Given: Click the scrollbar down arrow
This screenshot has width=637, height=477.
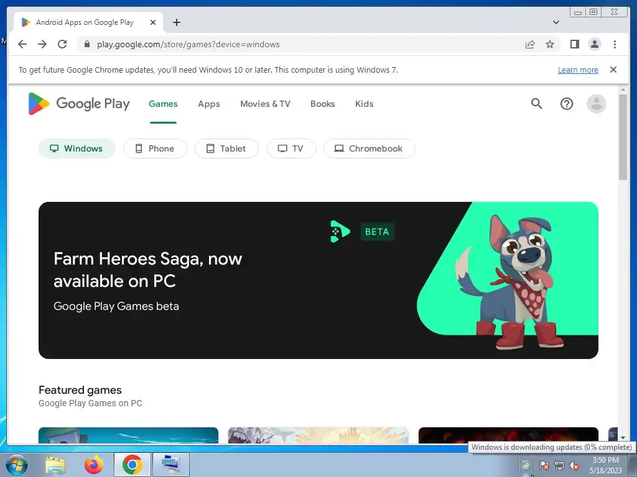Looking at the screenshot, I should (x=623, y=438).
